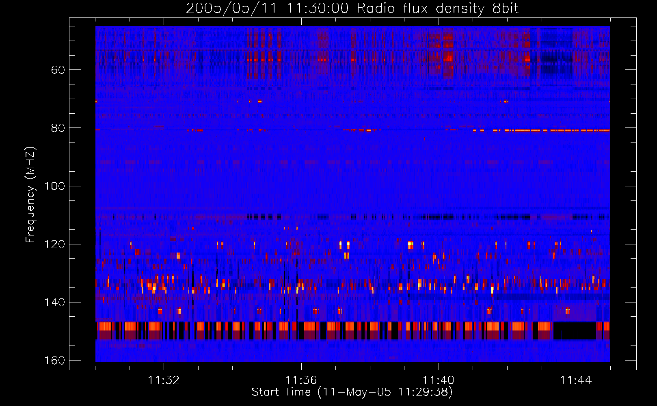The image size is (657, 406).
Task: Click the 11:36 time tick label
Action: click(x=301, y=380)
